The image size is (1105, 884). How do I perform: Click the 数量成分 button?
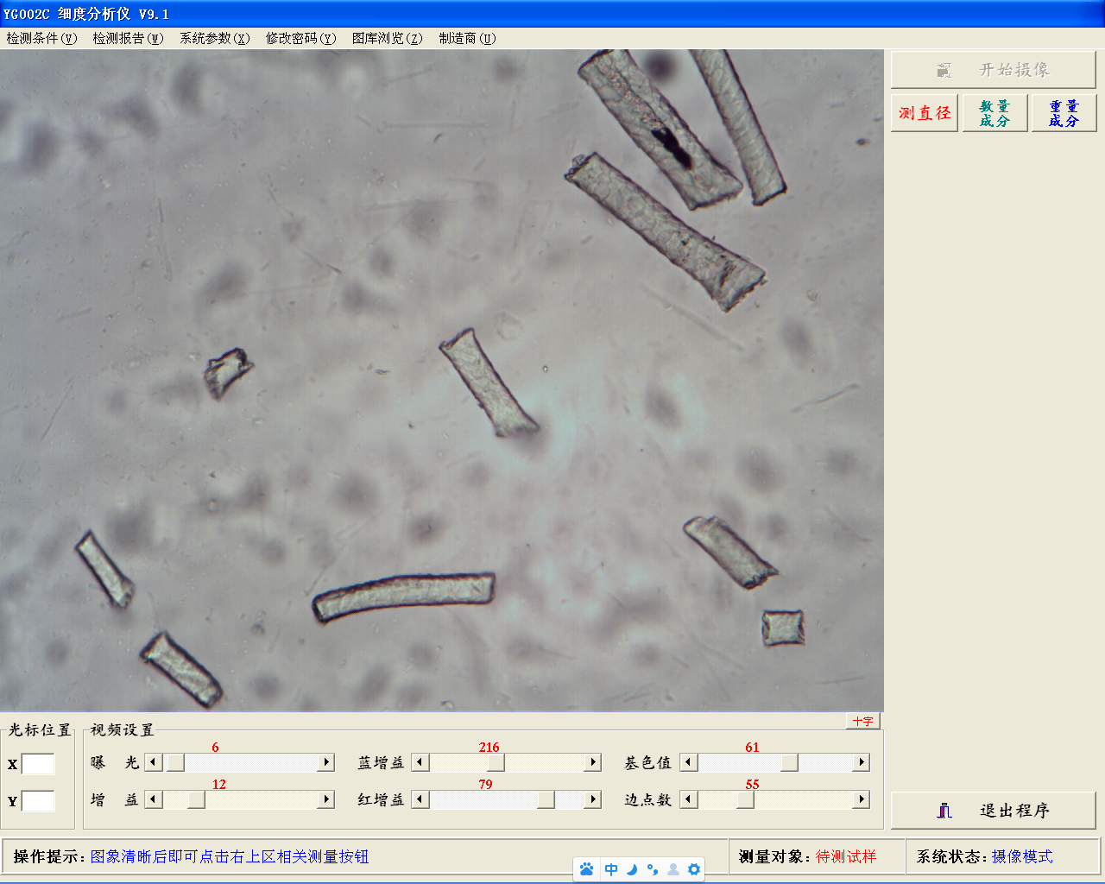[x=994, y=113]
